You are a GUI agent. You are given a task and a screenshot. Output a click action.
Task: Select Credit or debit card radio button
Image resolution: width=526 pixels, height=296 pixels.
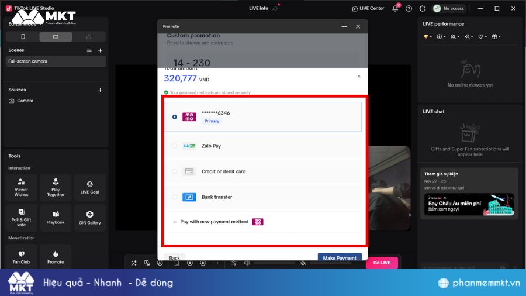pyautogui.click(x=174, y=171)
